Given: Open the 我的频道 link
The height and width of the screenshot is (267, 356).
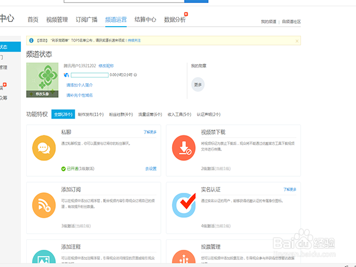Looking at the screenshot, I should point(269,22).
